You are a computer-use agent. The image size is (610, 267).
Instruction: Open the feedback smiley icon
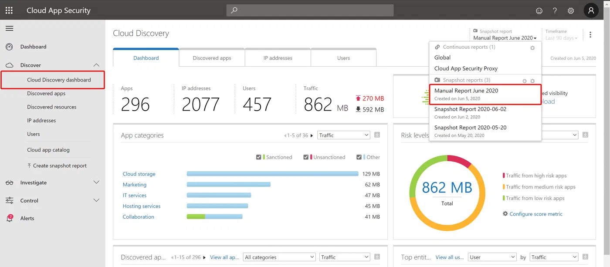539,11
